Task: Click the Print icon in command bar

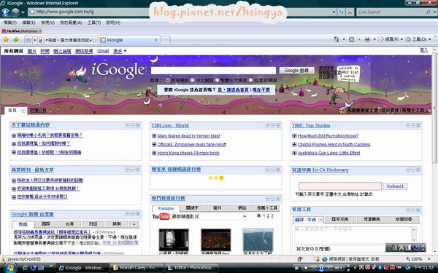Action: click(x=367, y=39)
